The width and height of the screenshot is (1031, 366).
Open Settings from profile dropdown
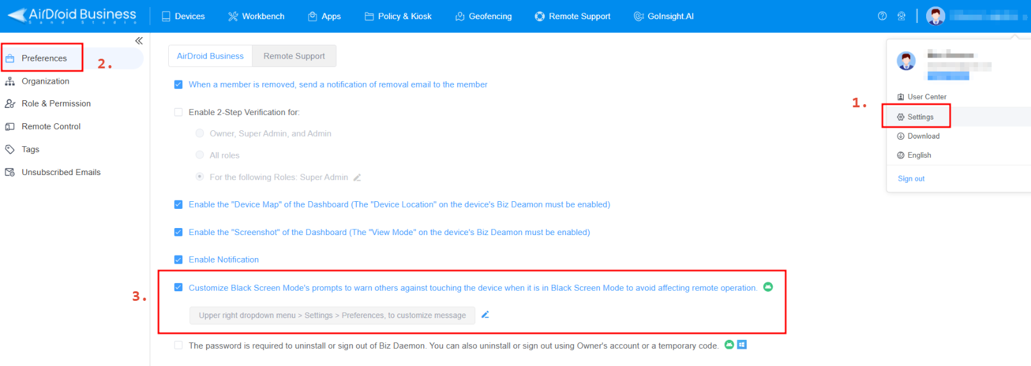coord(920,117)
